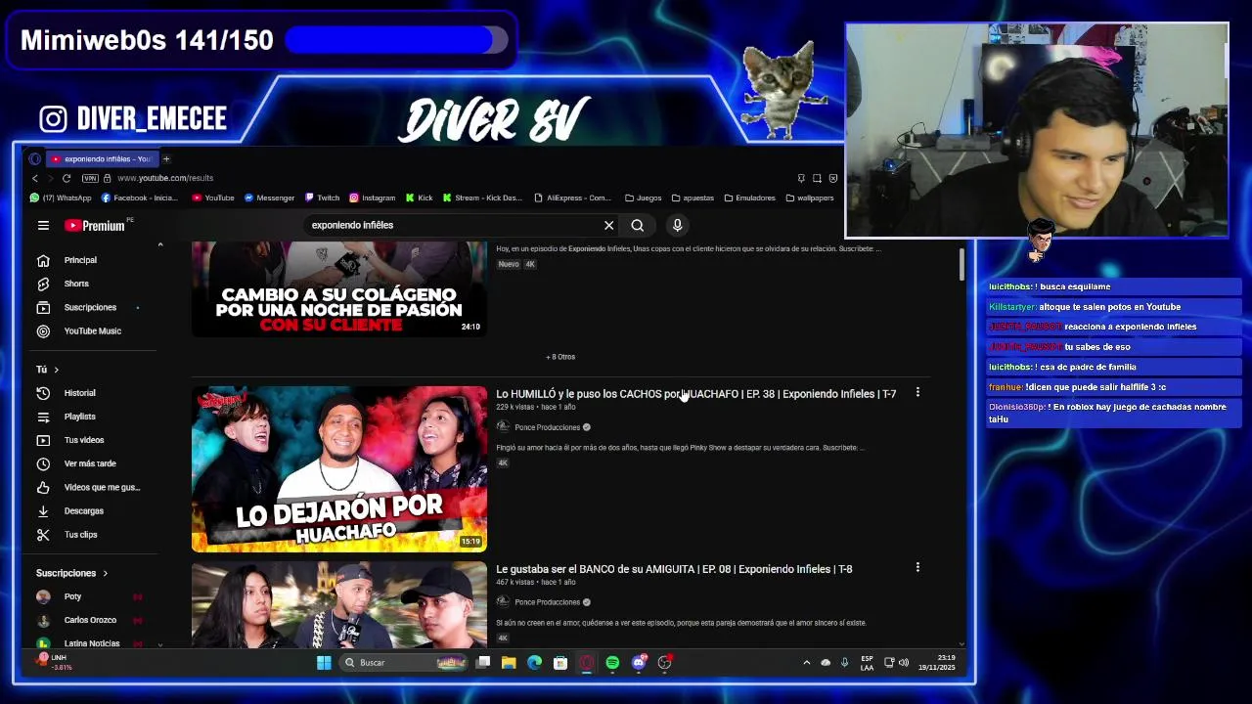Viewport: 1252px width, 704px height.
Task: Open Latina Noticias channel subscription
Action: click(90, 643)
